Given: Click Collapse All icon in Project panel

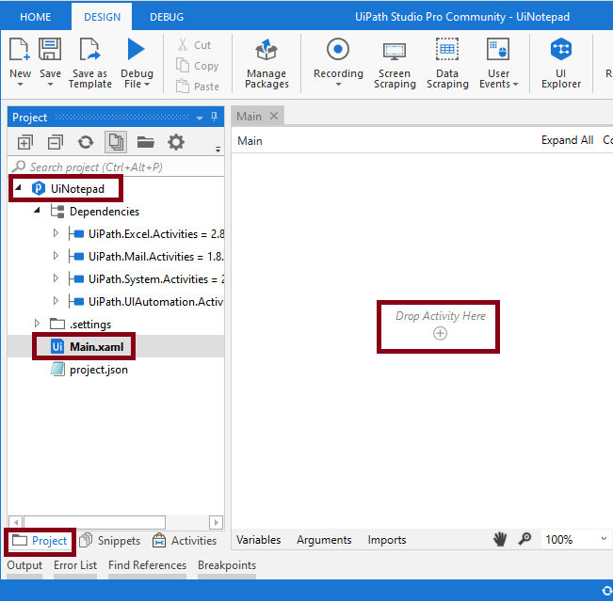Looking at the screenshot, I should 56,142.
